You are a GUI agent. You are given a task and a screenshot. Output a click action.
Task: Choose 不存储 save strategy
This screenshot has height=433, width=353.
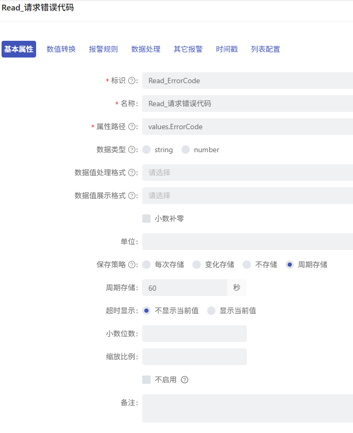(x=247, y=265)
